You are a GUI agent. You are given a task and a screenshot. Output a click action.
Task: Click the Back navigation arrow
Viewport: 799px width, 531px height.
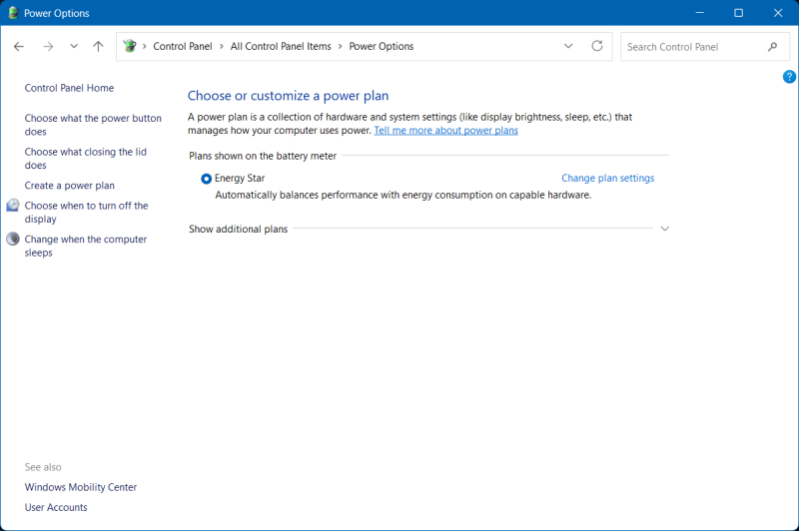coord(19,47)
